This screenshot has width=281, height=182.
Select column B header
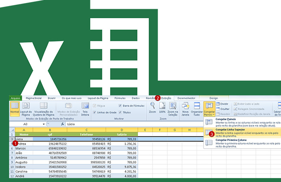click(50, 130)
